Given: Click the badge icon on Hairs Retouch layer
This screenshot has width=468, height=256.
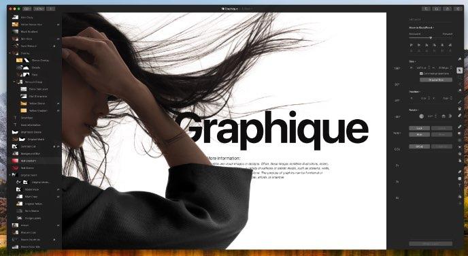Looking at the screenshot, I should 54,46.
